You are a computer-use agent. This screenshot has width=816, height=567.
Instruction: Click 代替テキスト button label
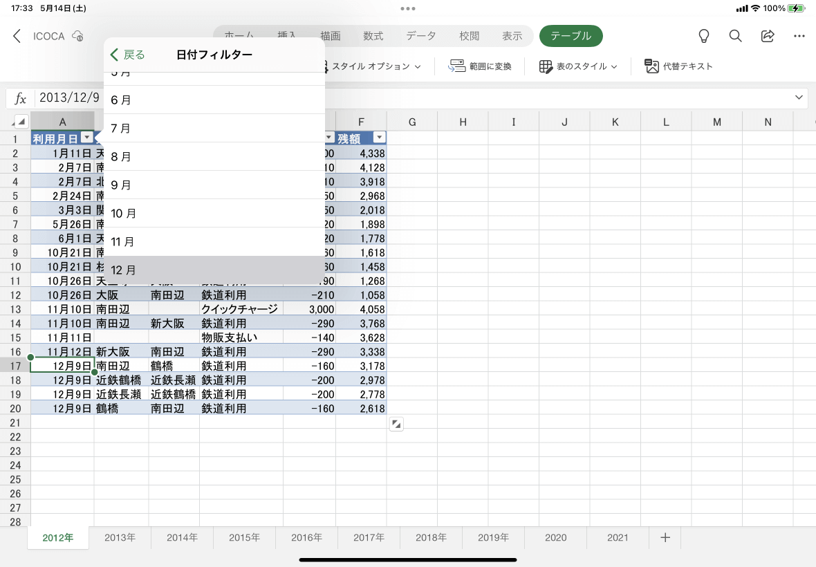687,66
